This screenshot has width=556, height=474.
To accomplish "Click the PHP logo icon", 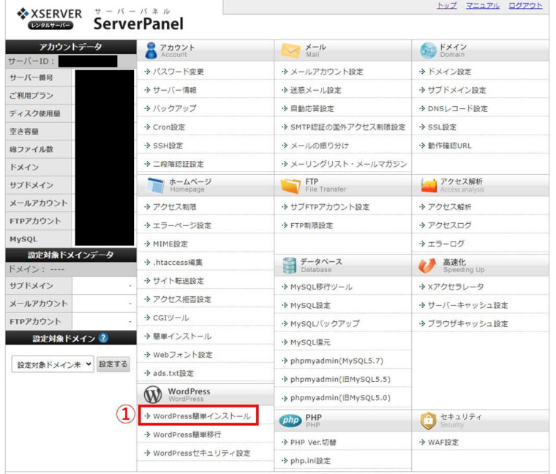I will (290, 421).
